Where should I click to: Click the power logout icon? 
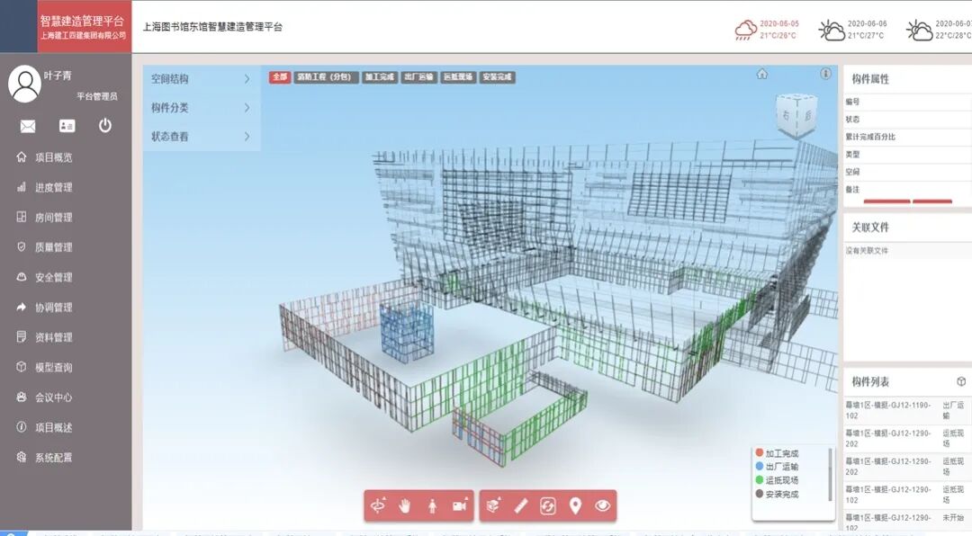click(x=105, y=126)
